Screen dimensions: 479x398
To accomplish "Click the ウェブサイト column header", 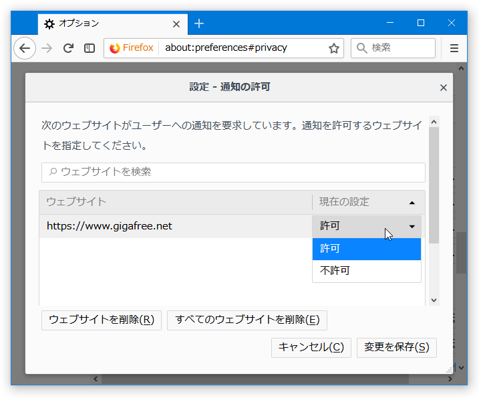I will click(x=176, y=202).
